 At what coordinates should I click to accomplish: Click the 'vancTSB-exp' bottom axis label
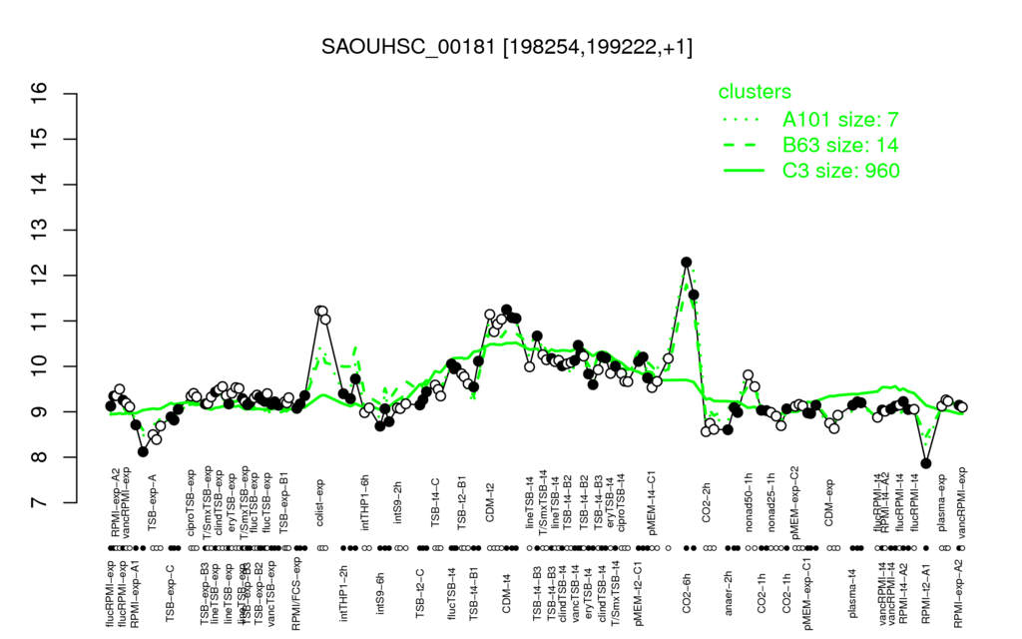coord(272,592)
